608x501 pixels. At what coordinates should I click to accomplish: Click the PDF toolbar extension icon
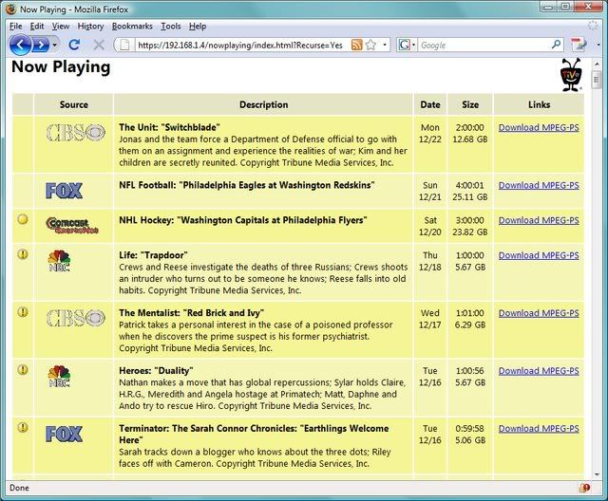tap(579, 45)
